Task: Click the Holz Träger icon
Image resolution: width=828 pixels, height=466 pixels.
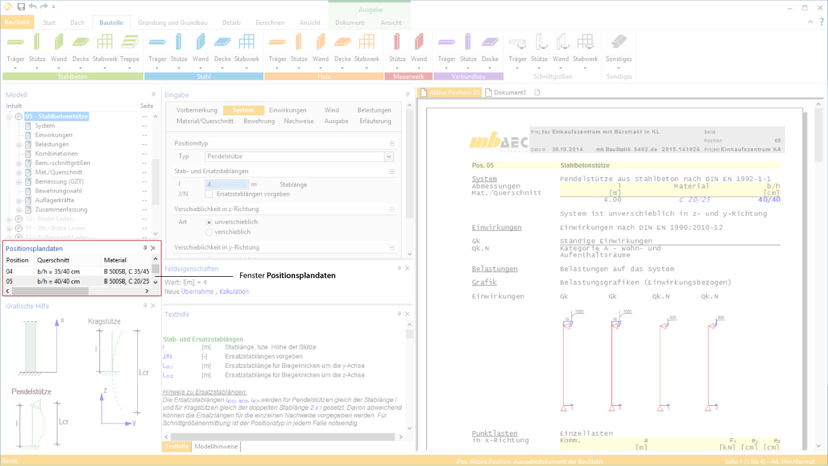Action: [x=277, y=41]
